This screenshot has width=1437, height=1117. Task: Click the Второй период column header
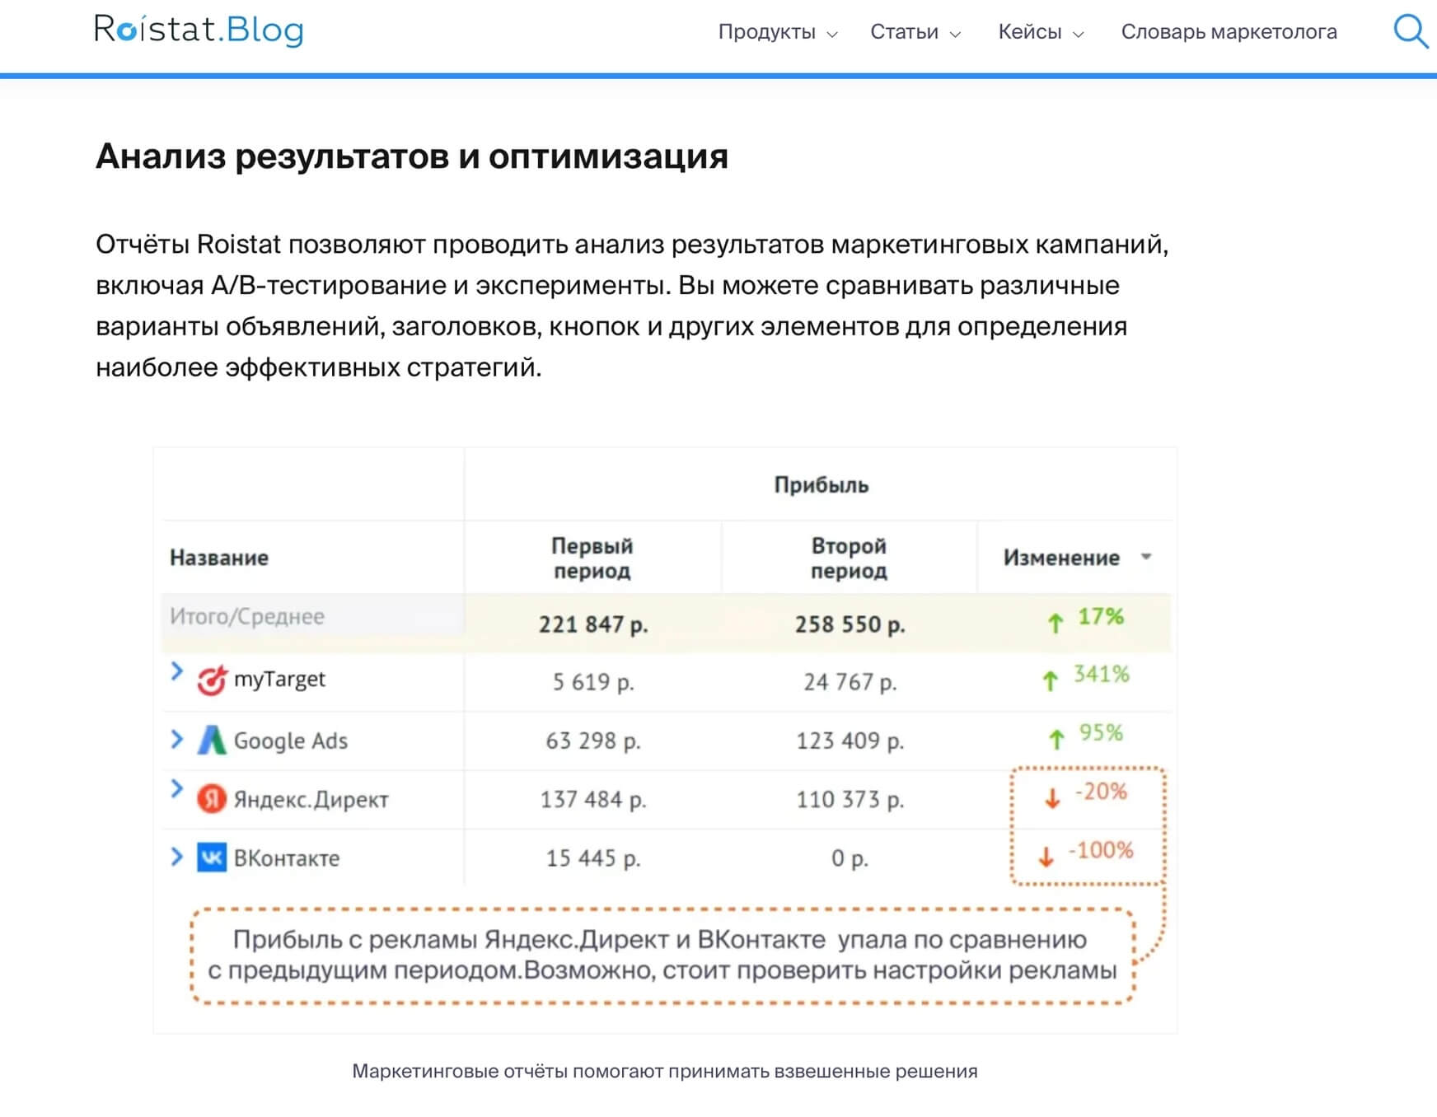point(849,558)
